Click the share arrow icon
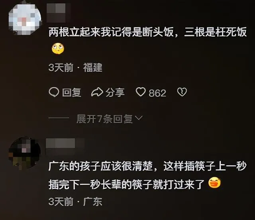 click(97, 92)
